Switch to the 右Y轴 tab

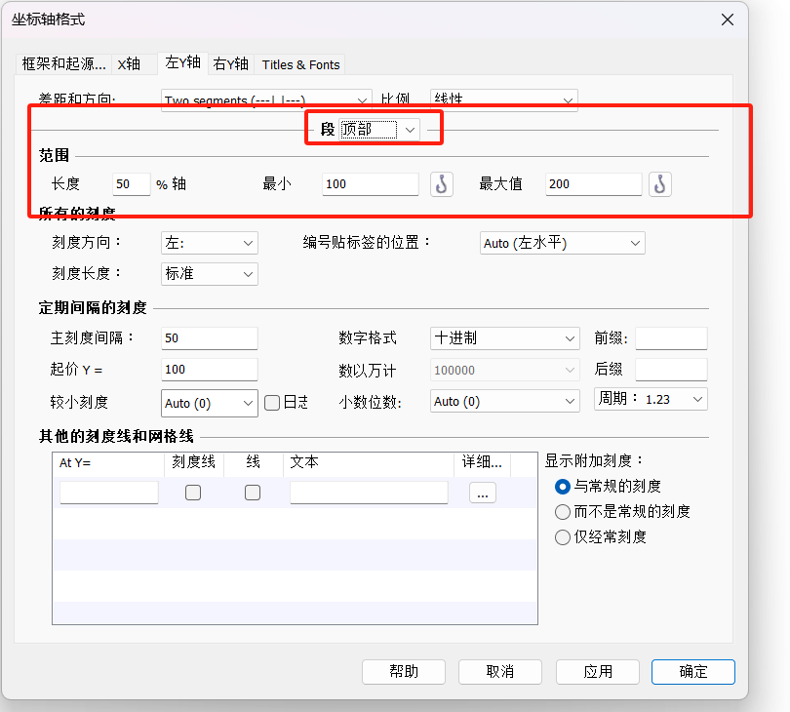point(231,64)
